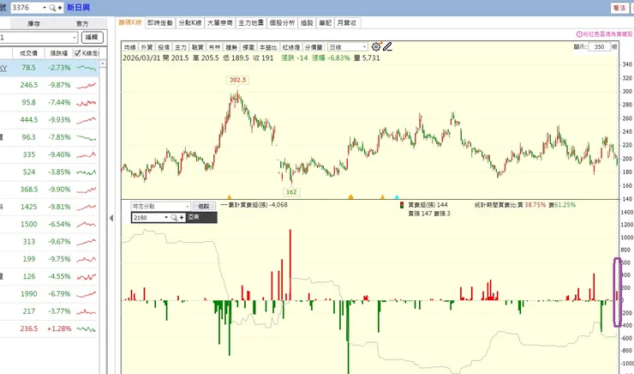Viewport: 634px width, 374px height.
Task: Toggle the 布林 indicator button
Action: (x=215, y=47)
